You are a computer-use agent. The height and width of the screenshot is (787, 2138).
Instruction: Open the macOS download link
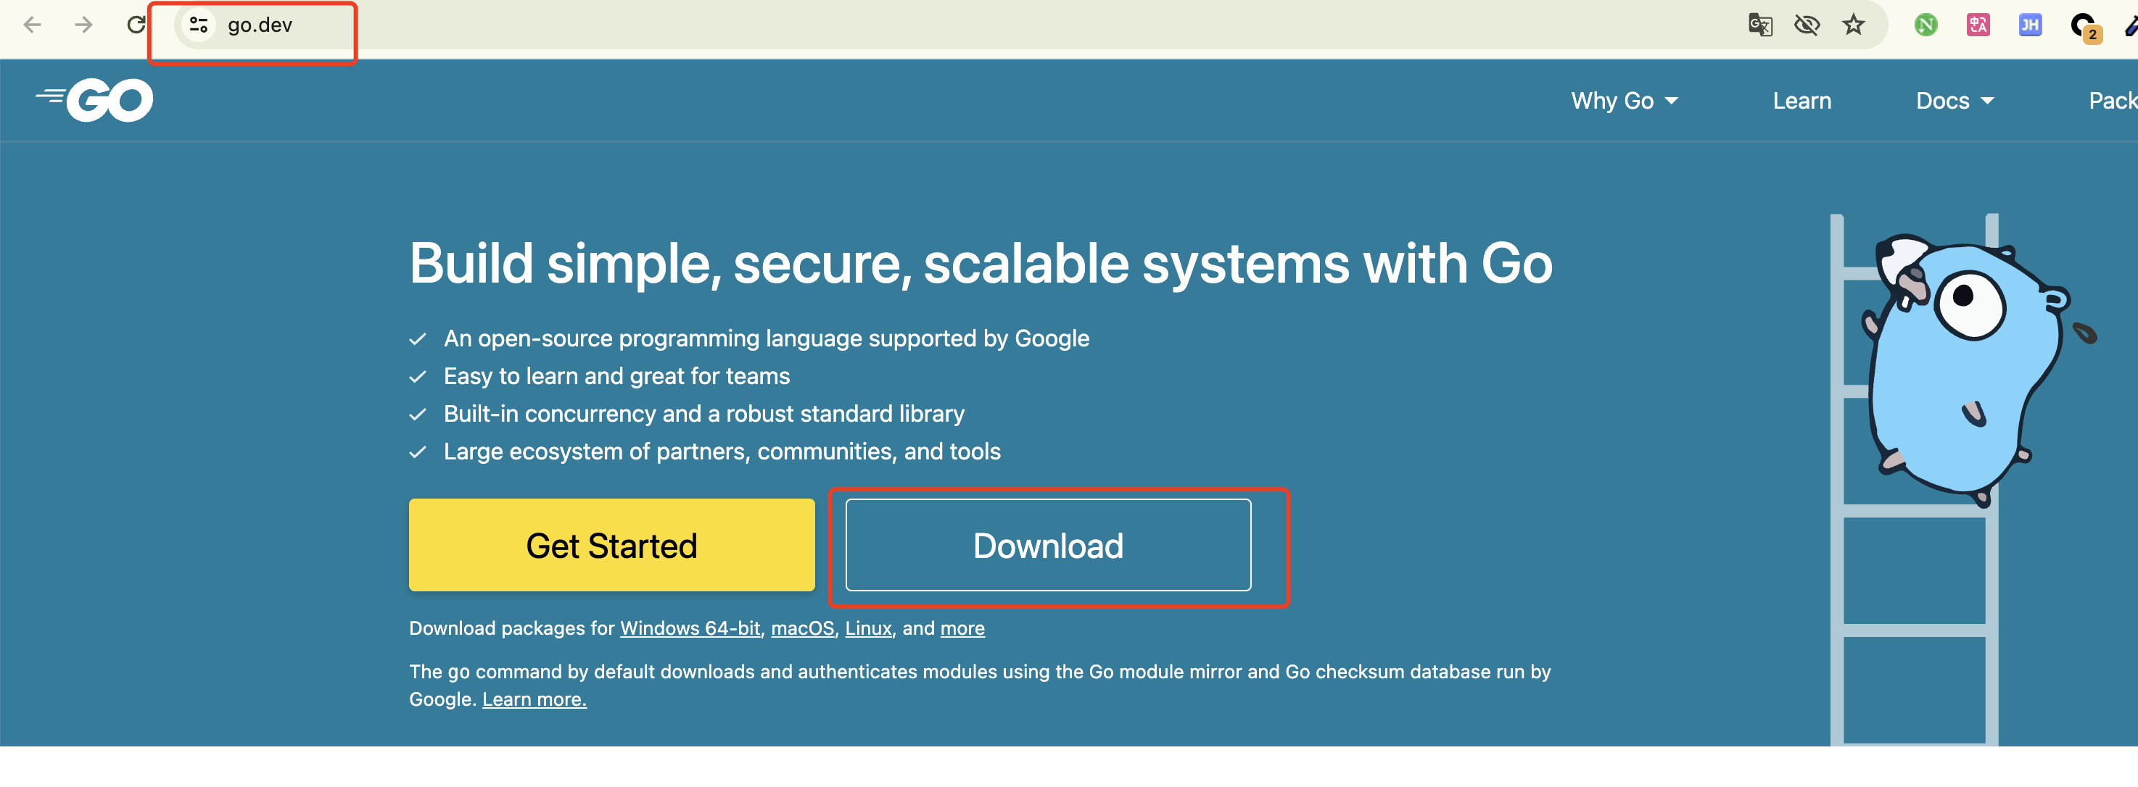[x=802, y=628]
